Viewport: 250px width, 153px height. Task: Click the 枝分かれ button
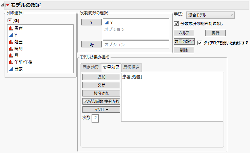pos(101,93)
